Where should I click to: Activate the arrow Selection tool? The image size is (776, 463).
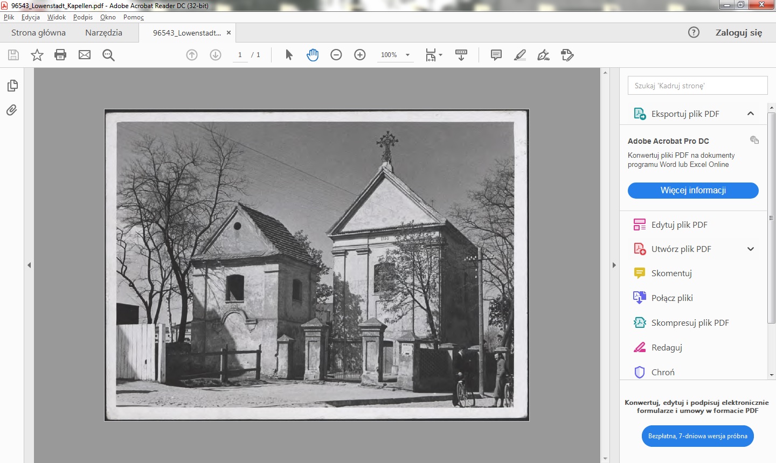pos(289,55)
